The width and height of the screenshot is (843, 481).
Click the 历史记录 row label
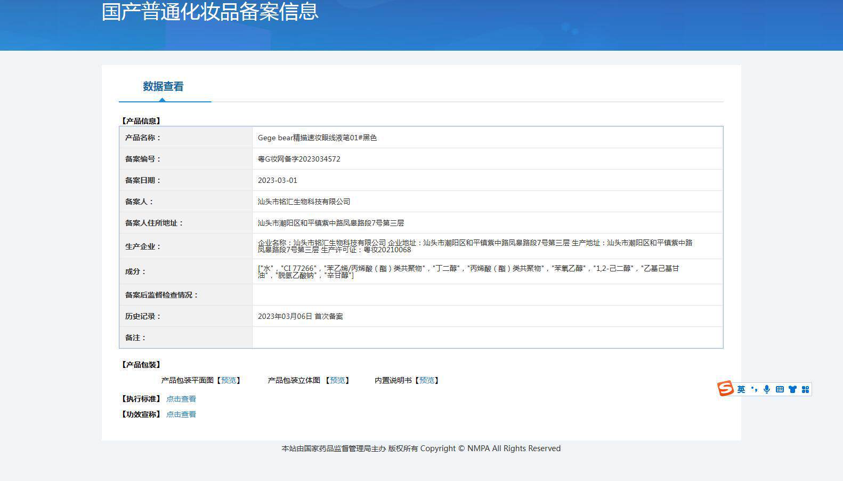pos(143,316)
